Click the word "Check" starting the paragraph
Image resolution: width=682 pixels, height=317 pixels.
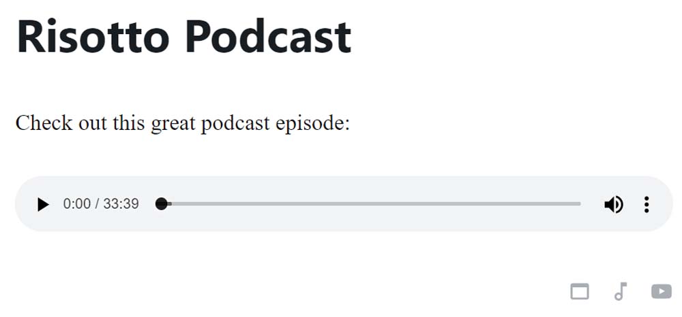click(x=44, y=122)
